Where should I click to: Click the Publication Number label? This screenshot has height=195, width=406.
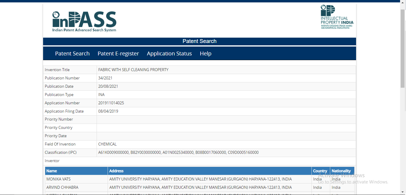point(62,78)
